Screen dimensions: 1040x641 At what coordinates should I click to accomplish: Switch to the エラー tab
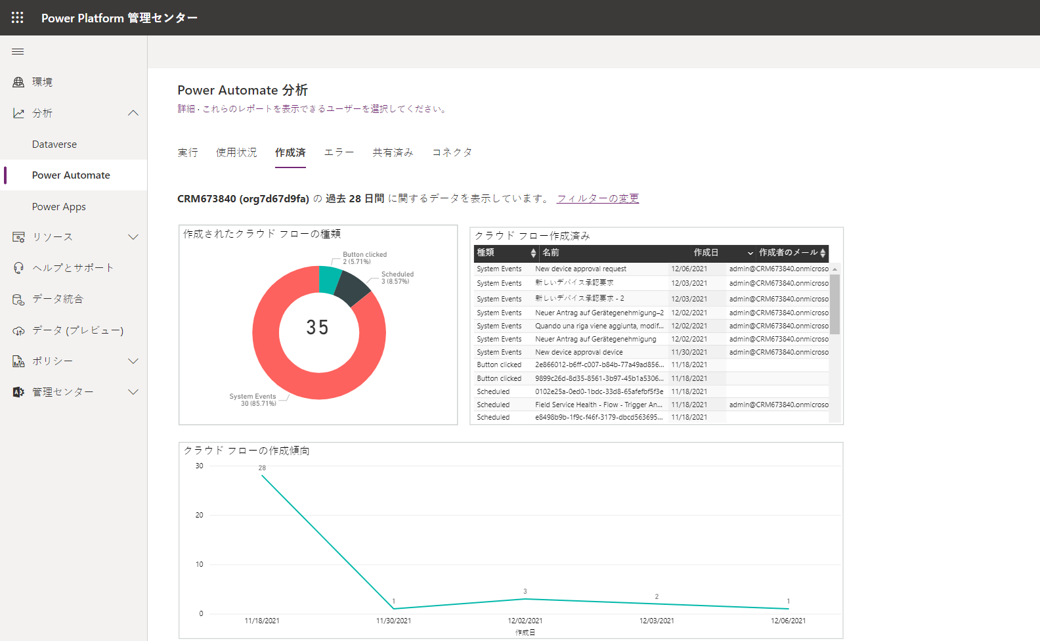(x=339, y=152)
